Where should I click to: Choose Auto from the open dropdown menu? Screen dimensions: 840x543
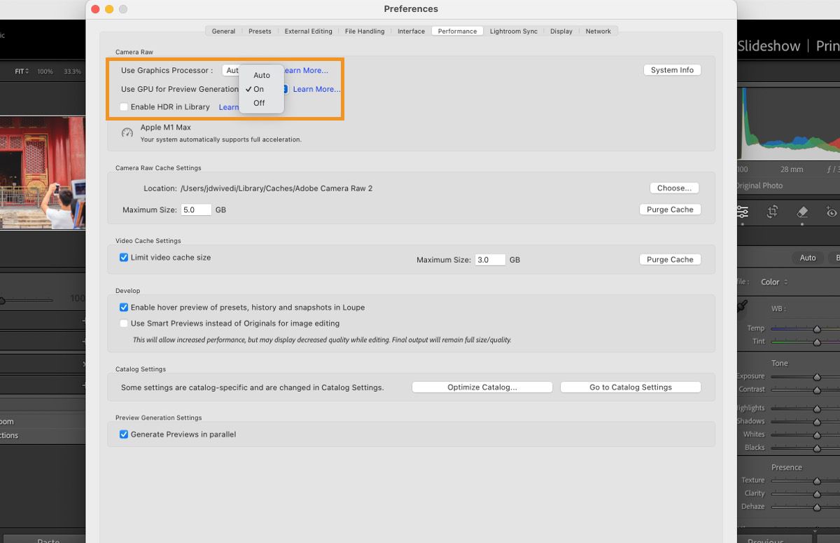click(261, 75)
